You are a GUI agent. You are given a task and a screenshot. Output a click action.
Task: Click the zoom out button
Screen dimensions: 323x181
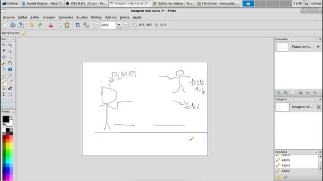96,25
